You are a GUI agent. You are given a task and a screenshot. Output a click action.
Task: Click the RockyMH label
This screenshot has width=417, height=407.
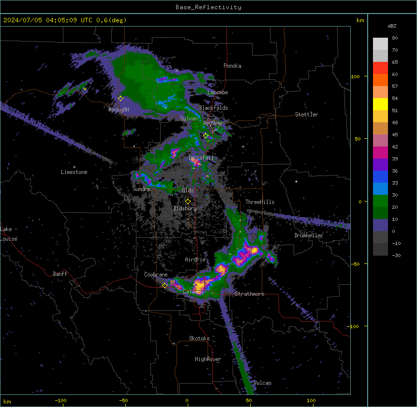coord(119,110)
